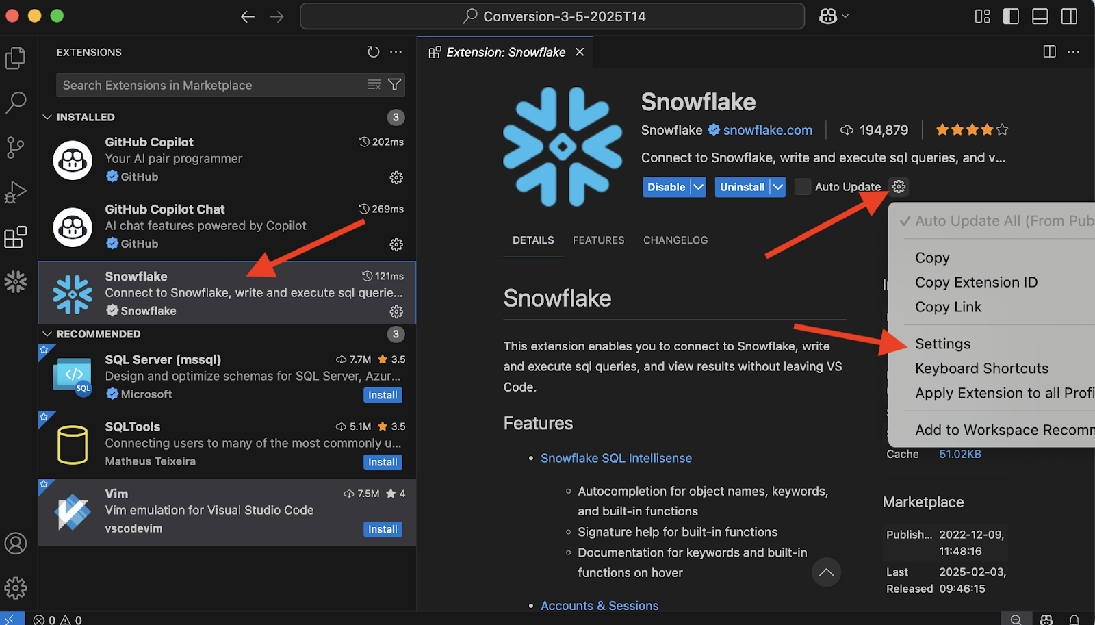The height and width of the screenshot is (625, 1095).
Task: Switch to the FEATURES tab
Action: pos(598,240)
